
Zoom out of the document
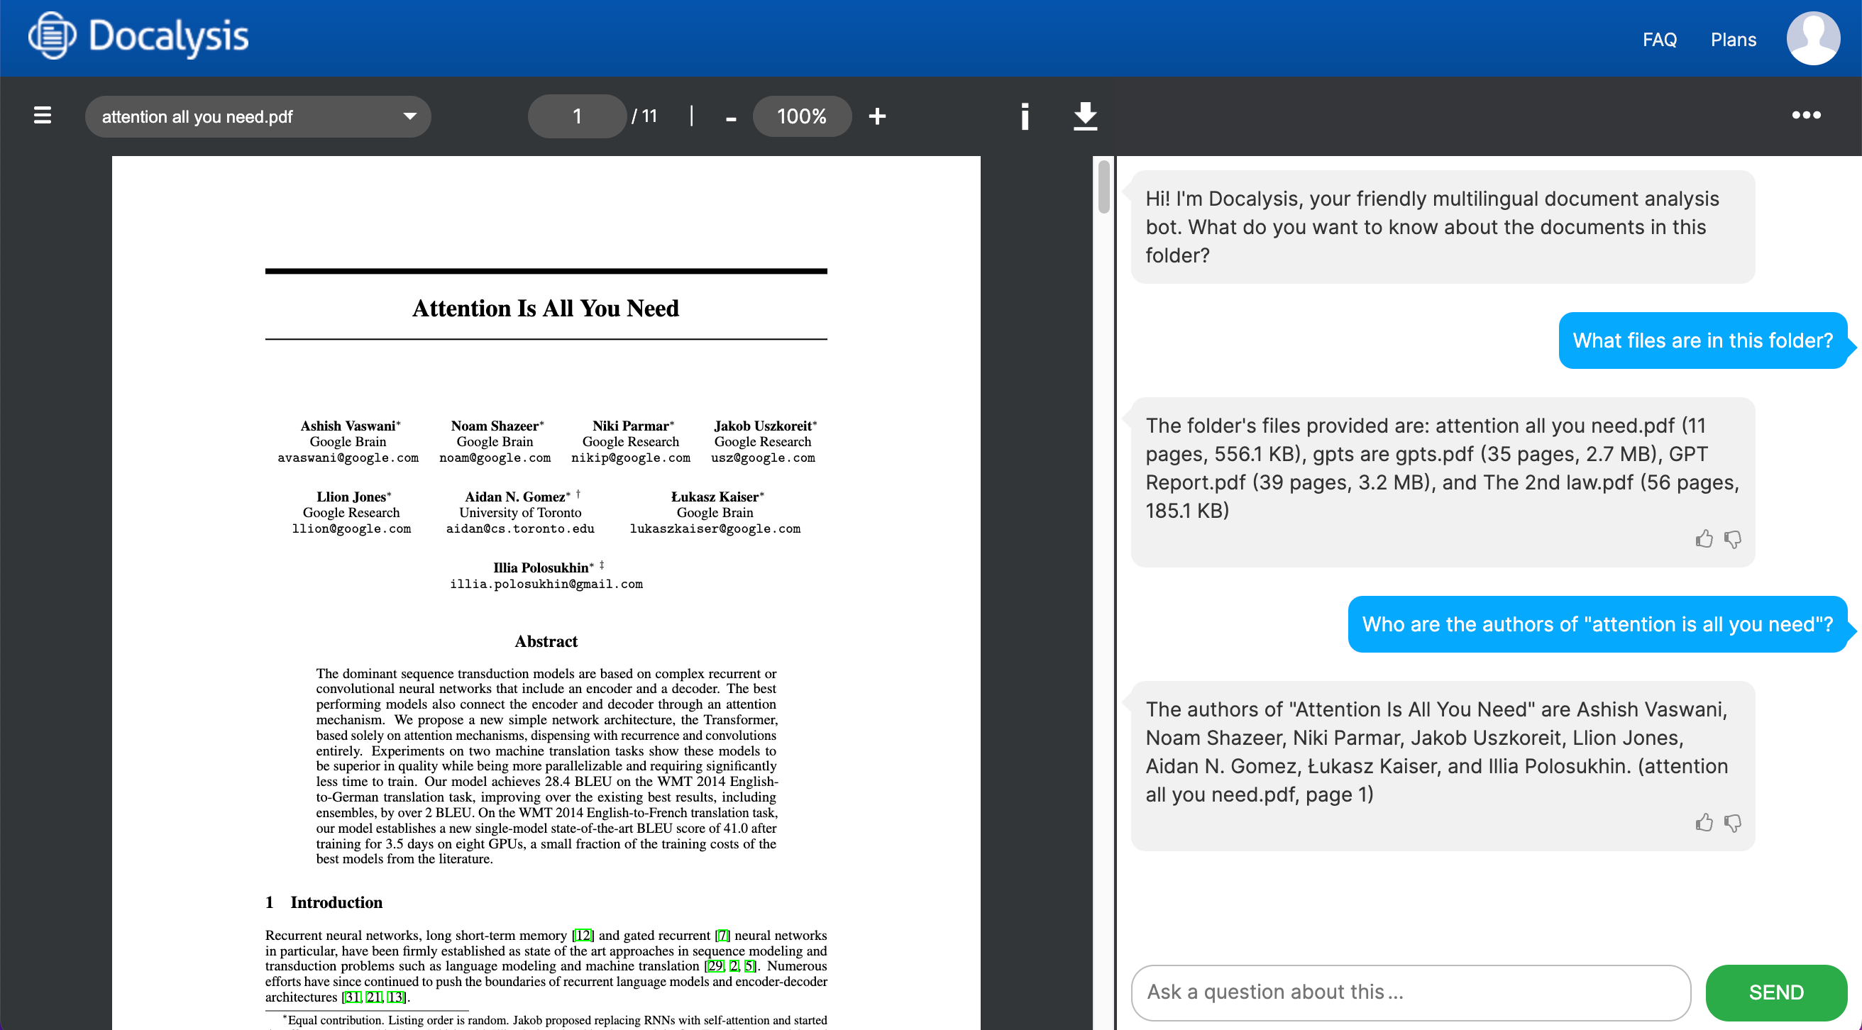pos(730,116)
